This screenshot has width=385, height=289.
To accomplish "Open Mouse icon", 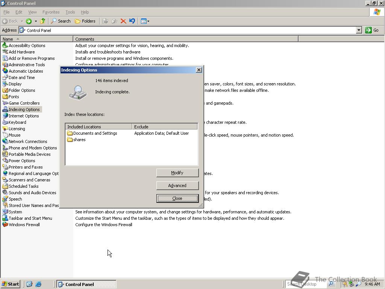I will click(5, 135).
